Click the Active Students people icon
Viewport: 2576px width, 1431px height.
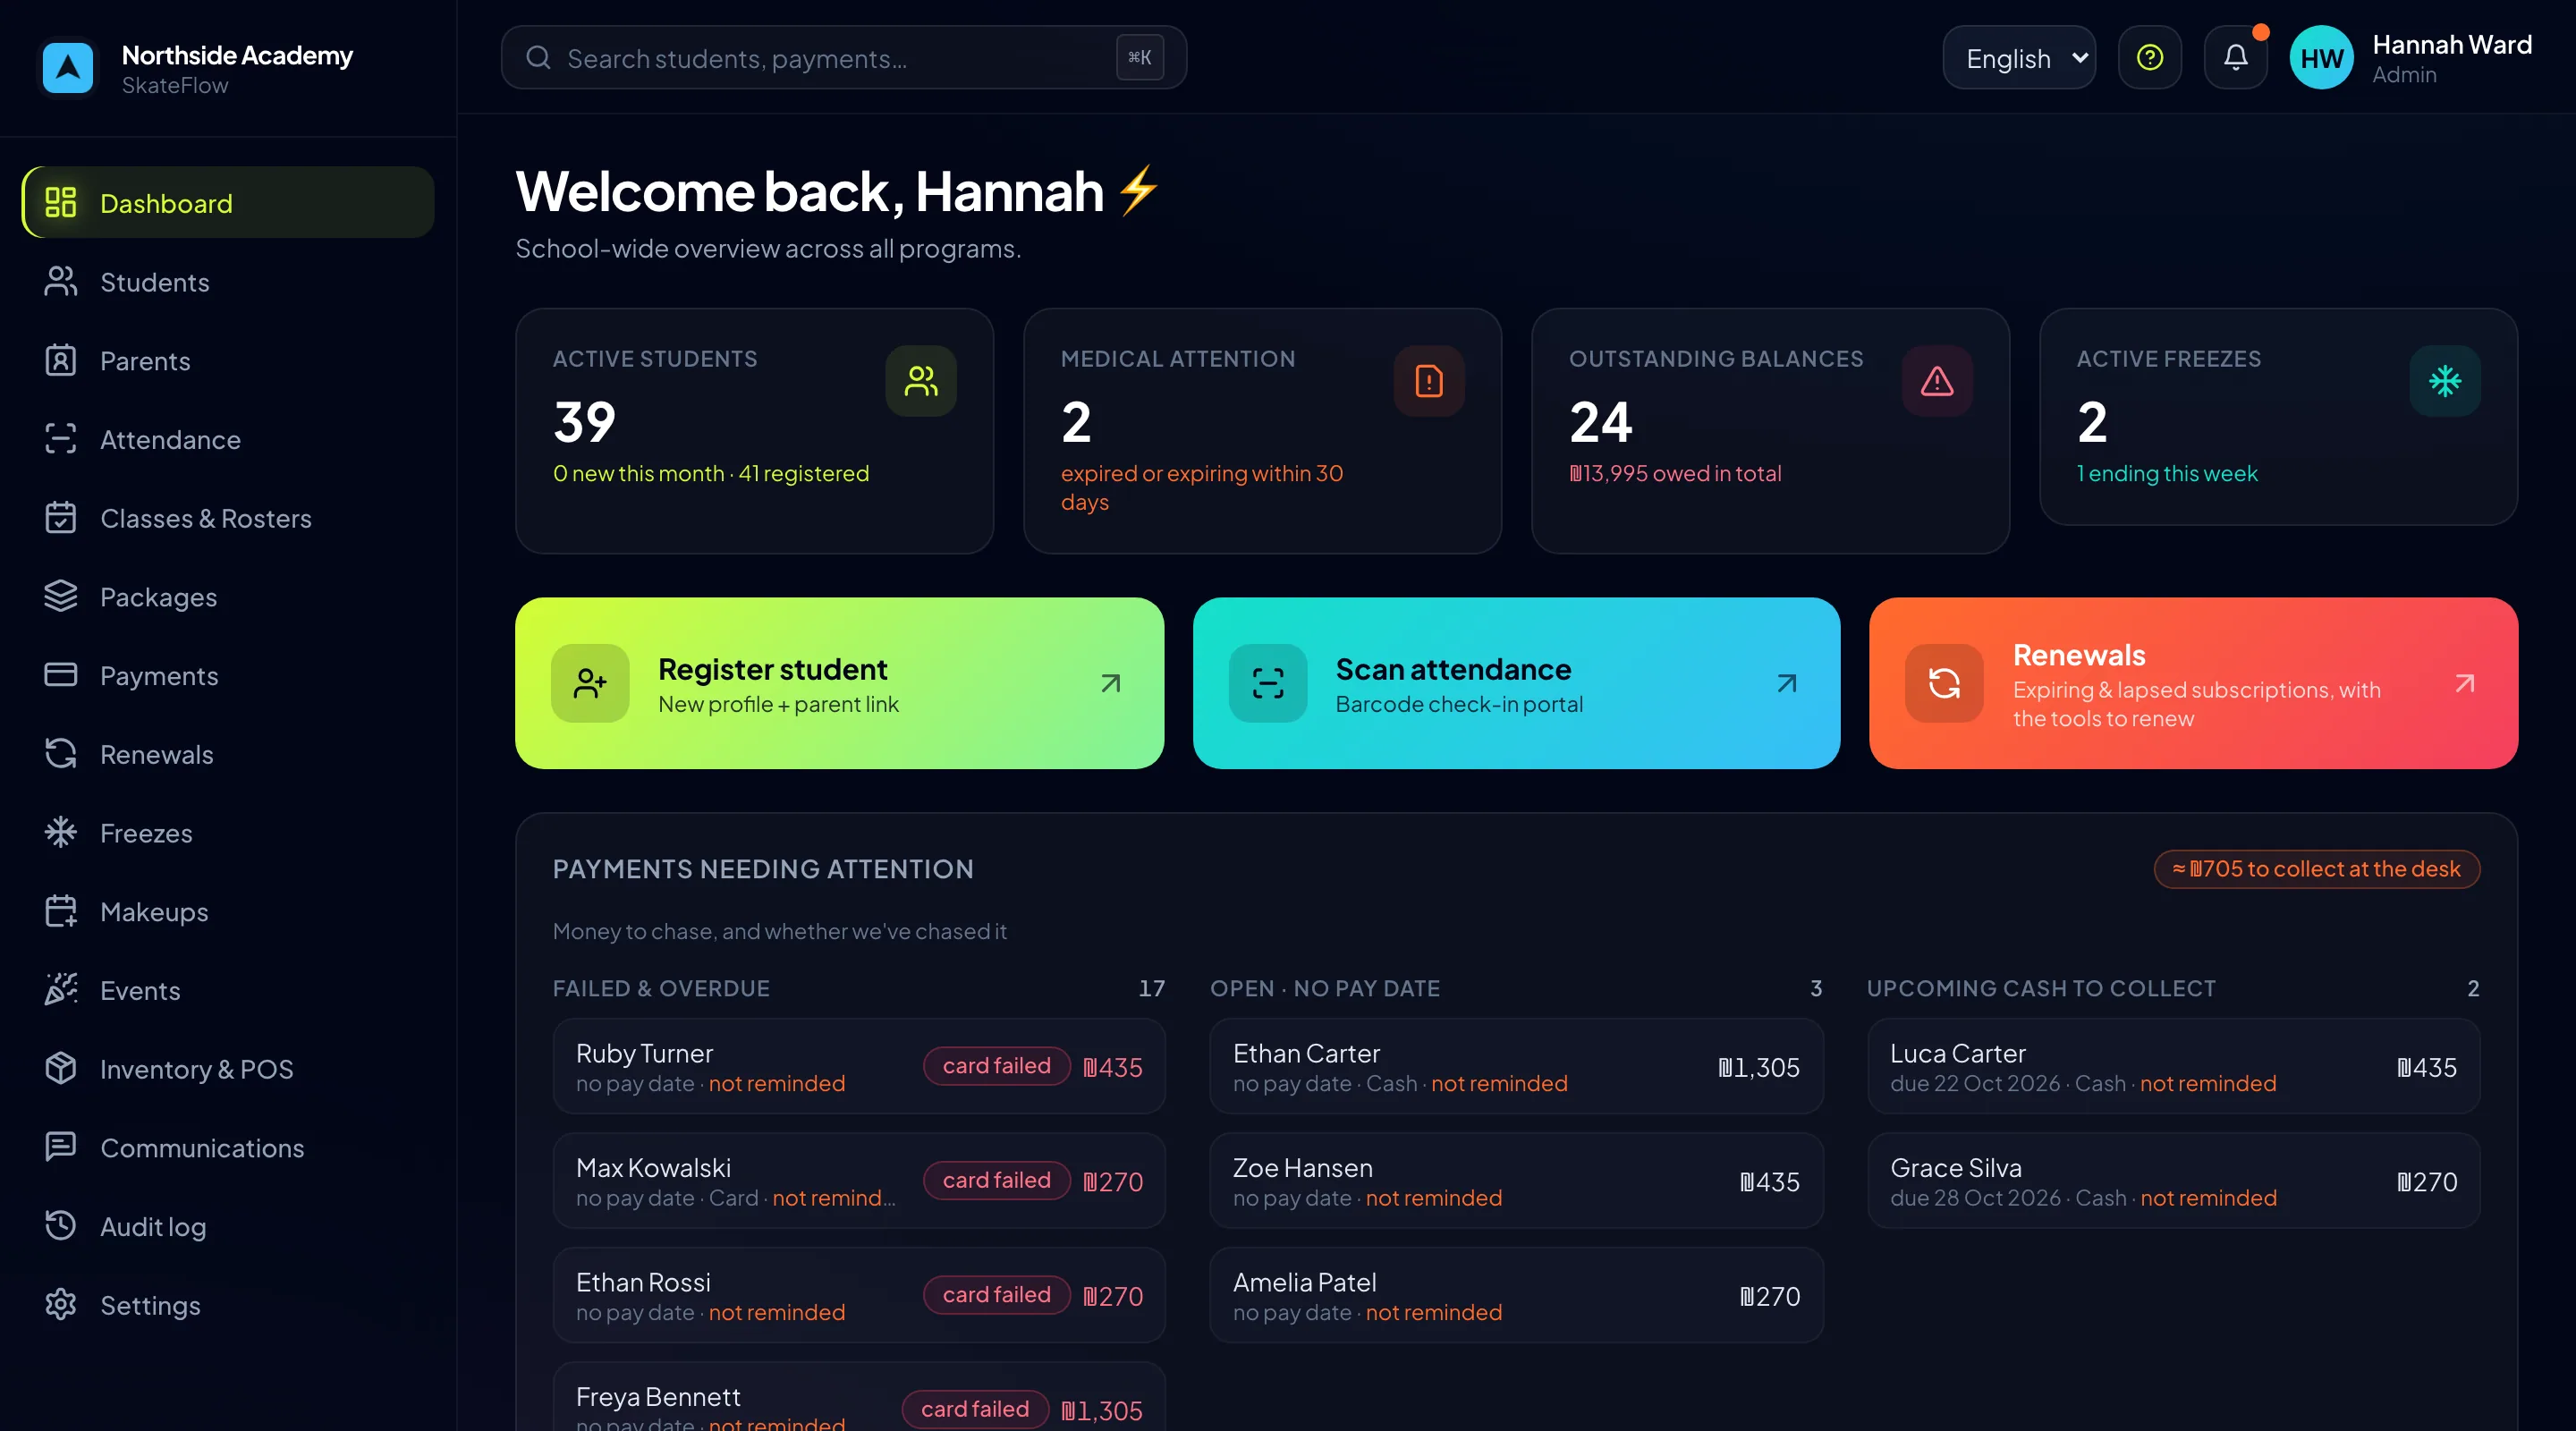point(920,381)
